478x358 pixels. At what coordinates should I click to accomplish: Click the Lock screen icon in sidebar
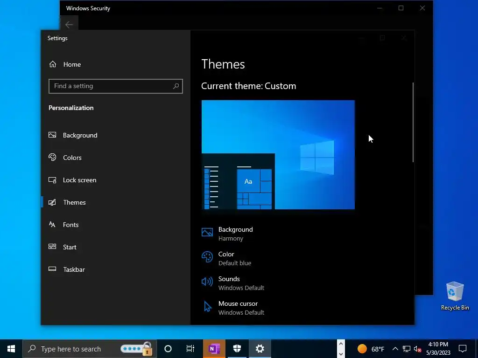click(x=52, y=180)
